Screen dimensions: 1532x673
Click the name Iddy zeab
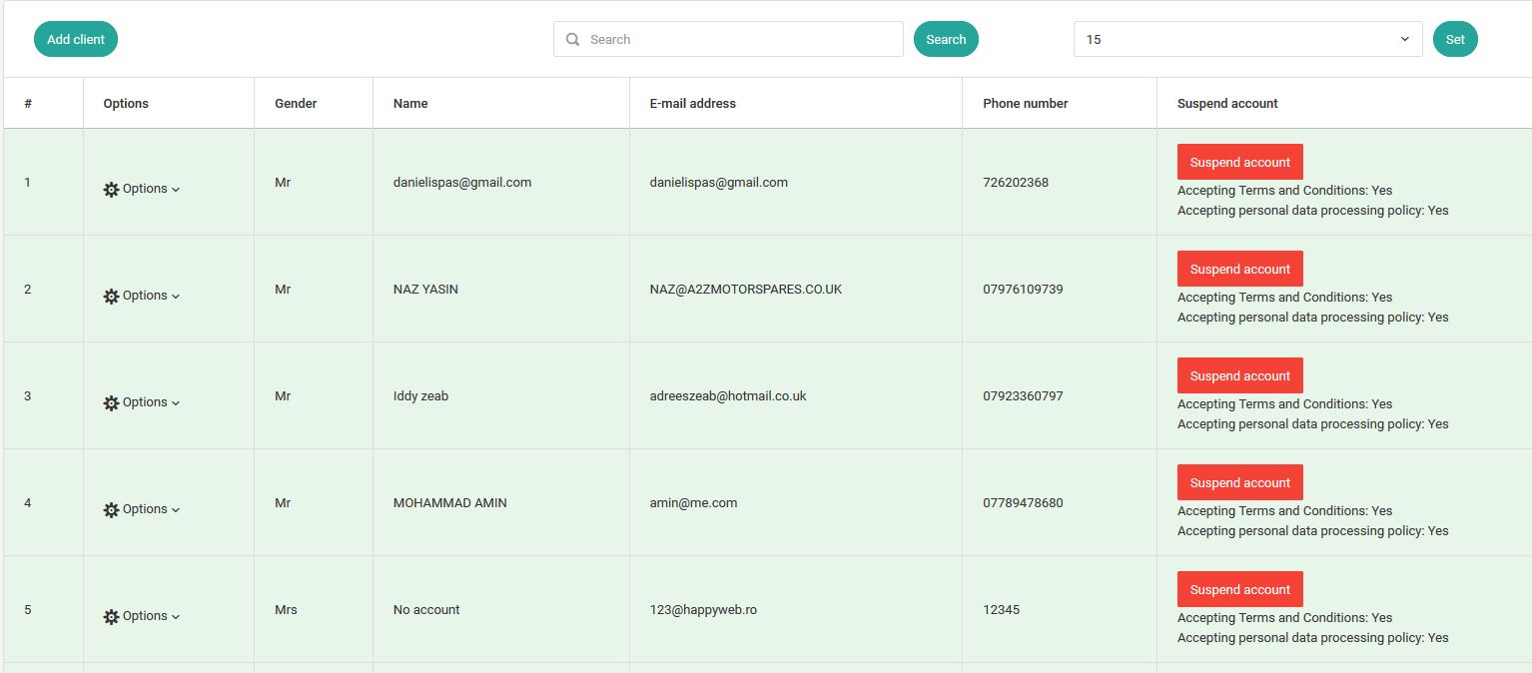click(420, 395)
